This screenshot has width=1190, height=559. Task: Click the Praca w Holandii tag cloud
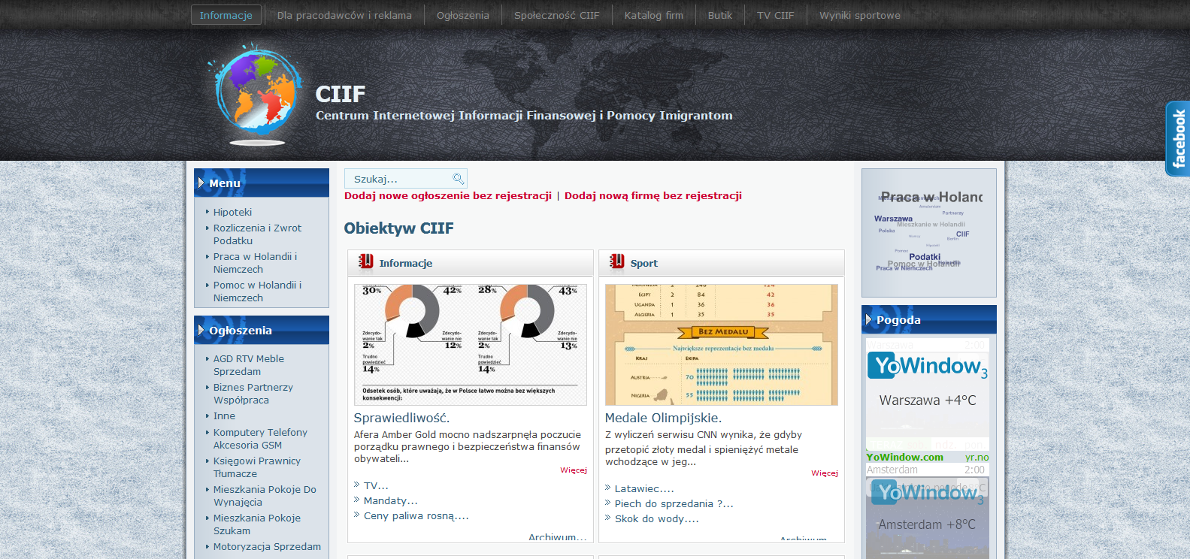[928, 233]
